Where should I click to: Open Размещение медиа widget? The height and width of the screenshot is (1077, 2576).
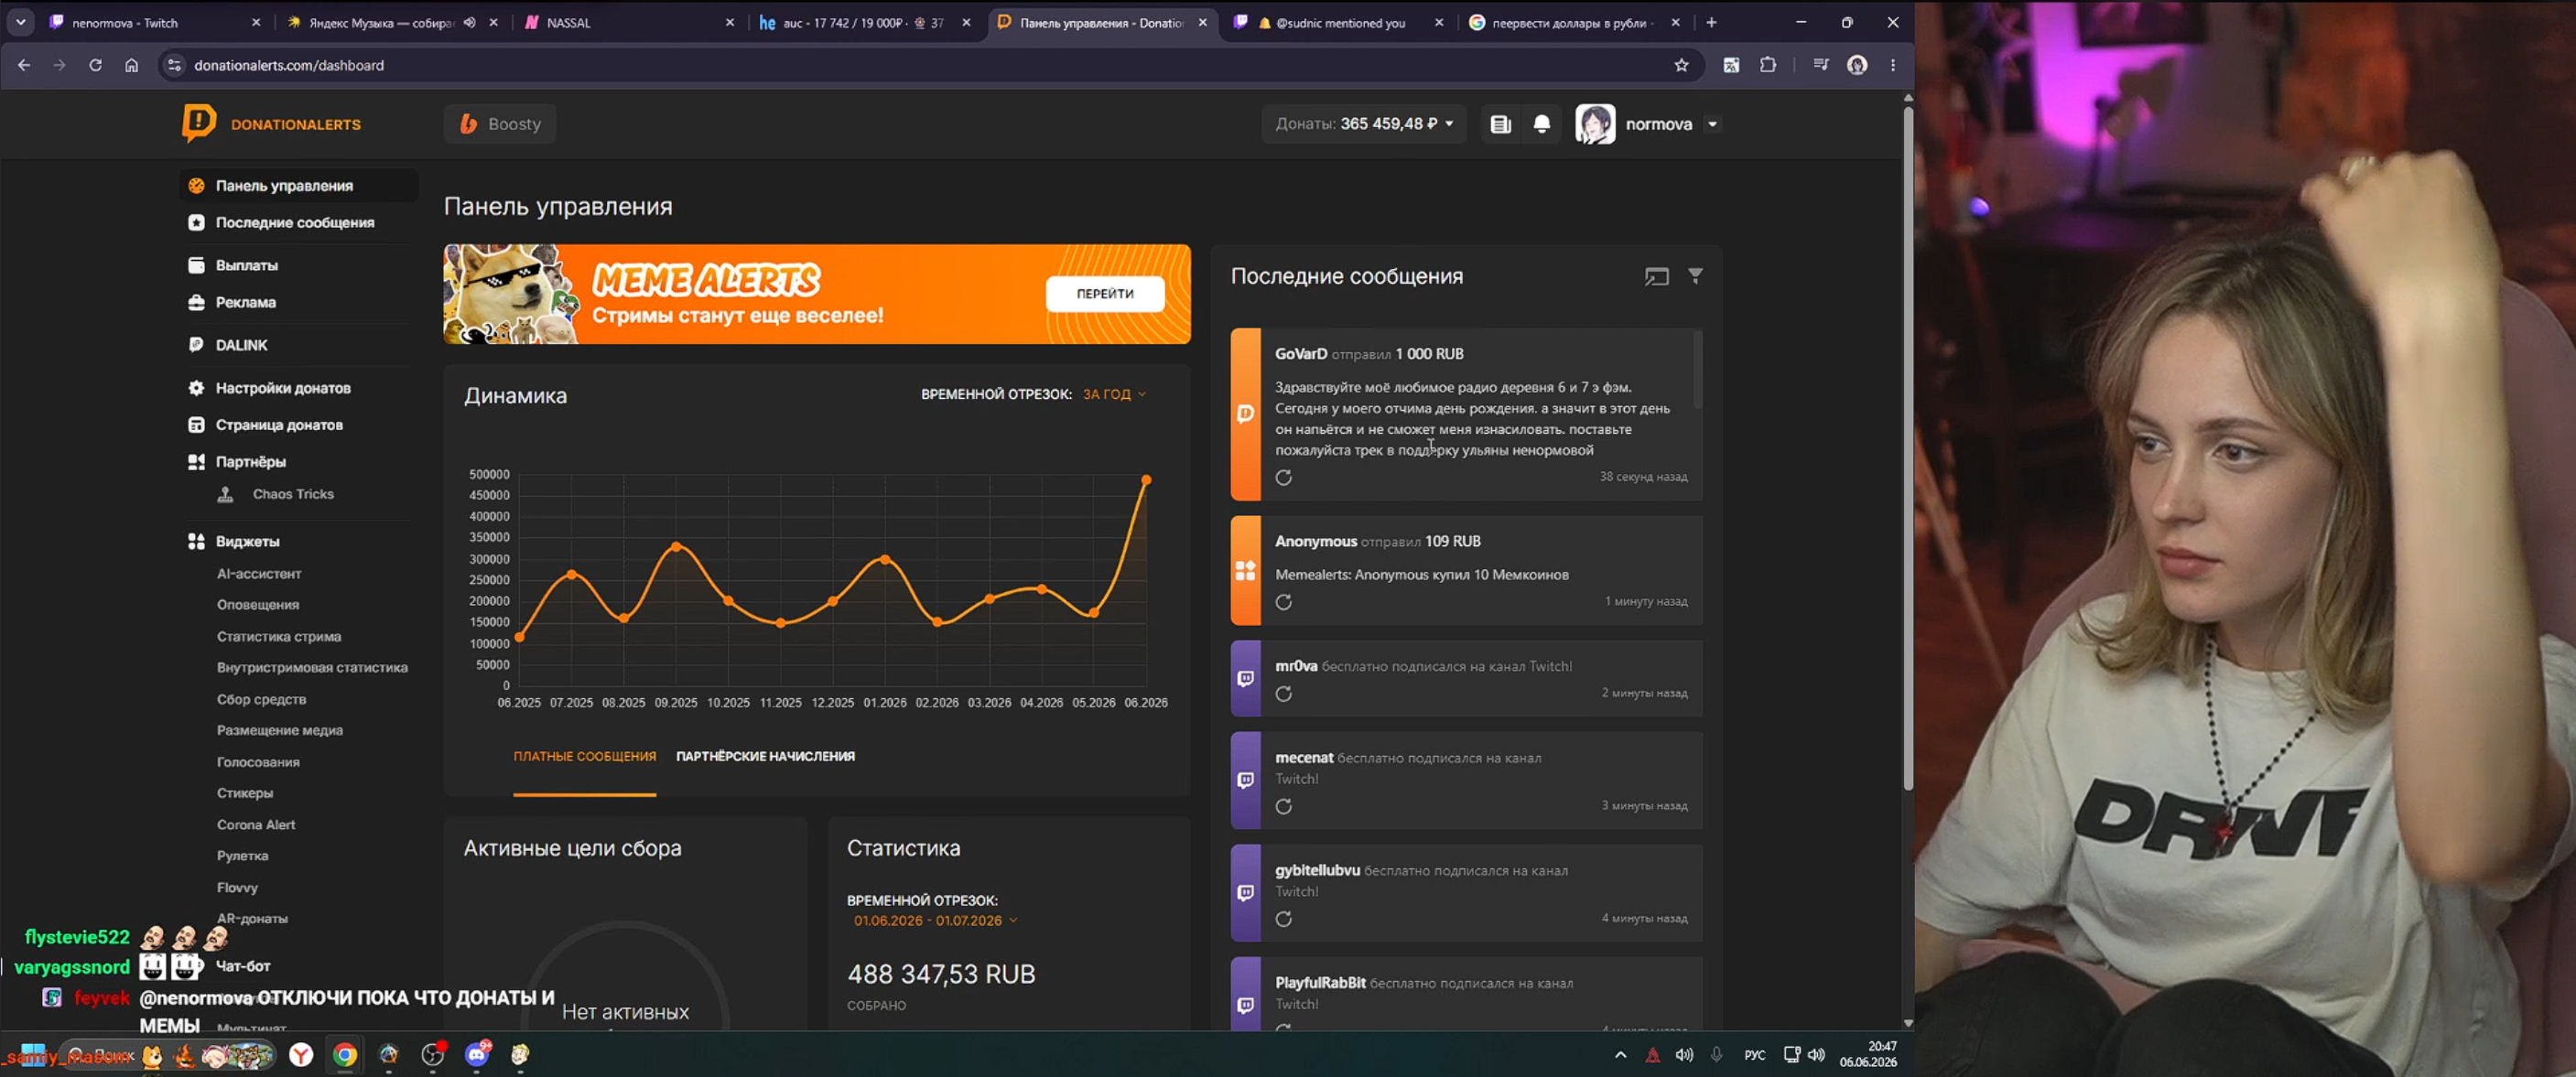tap(280, 731)
